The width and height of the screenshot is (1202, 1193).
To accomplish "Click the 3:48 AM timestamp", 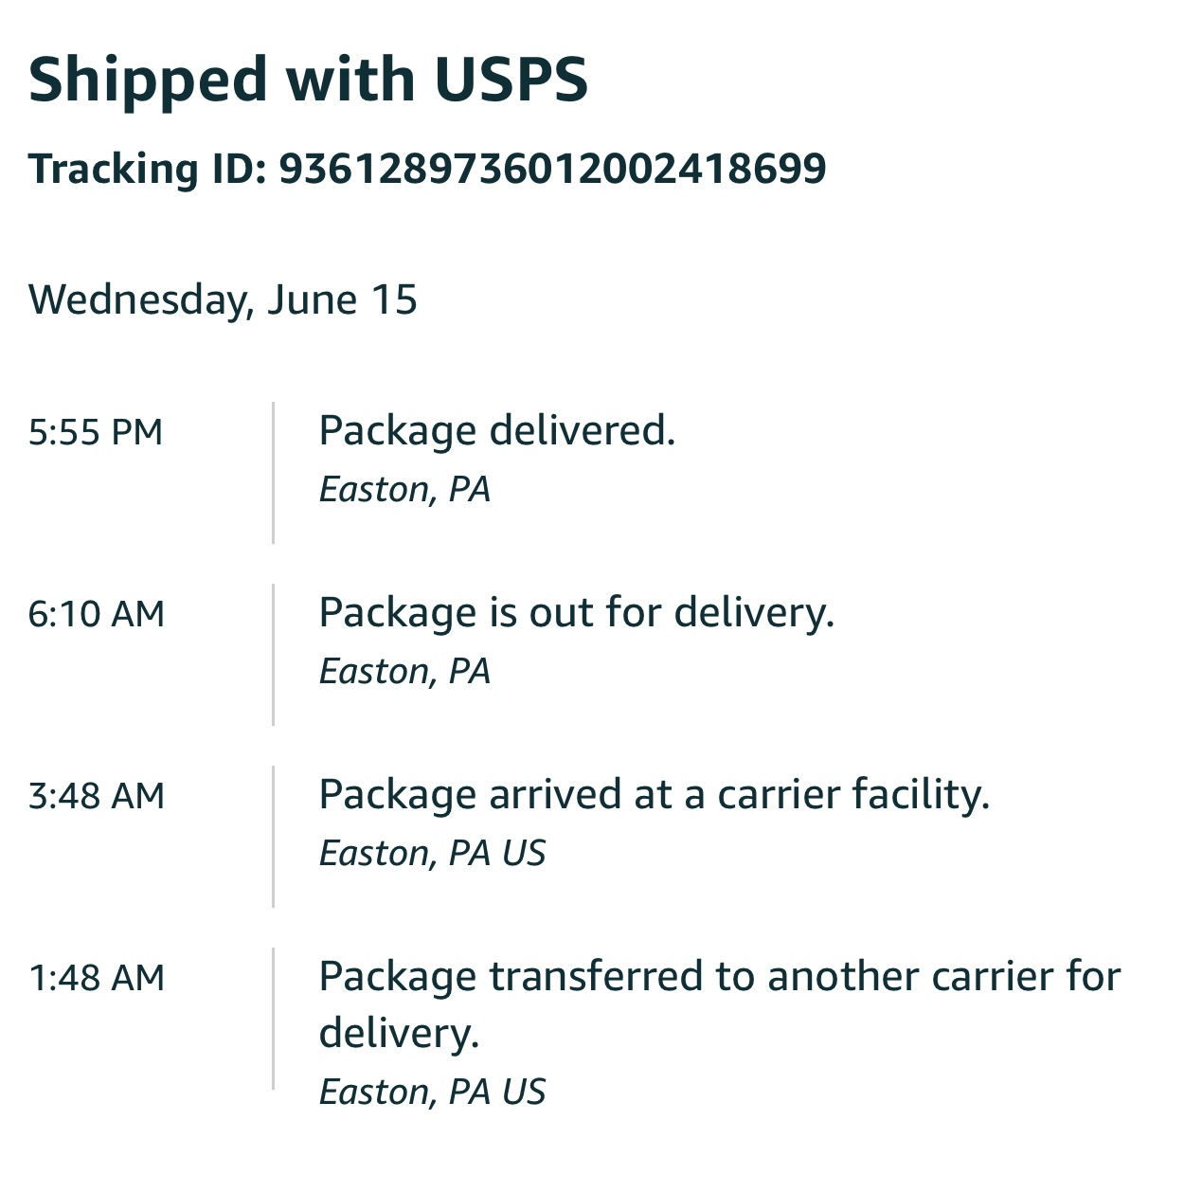I will tap(96, 796).
